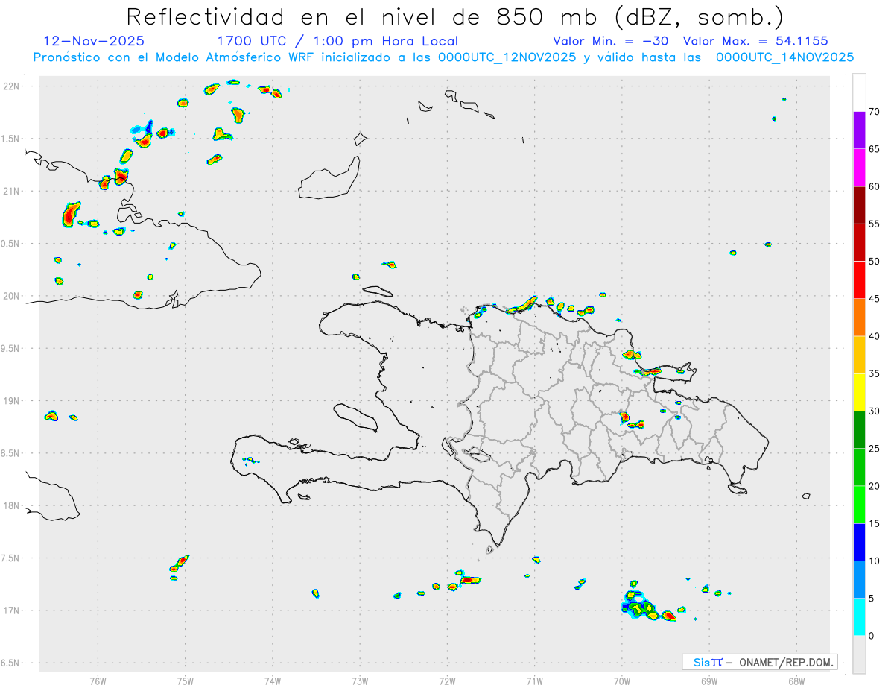The width and height of the screenshot is (894, 691).
Task: Click the '18N' latitude label
Action: pyautogui.click(x=12, y=505)
